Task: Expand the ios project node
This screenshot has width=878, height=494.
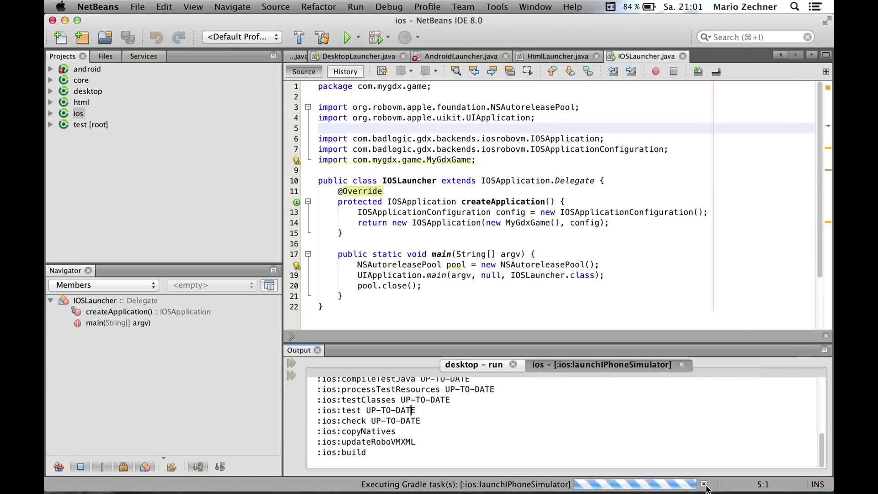Action: tap(50, 113)
